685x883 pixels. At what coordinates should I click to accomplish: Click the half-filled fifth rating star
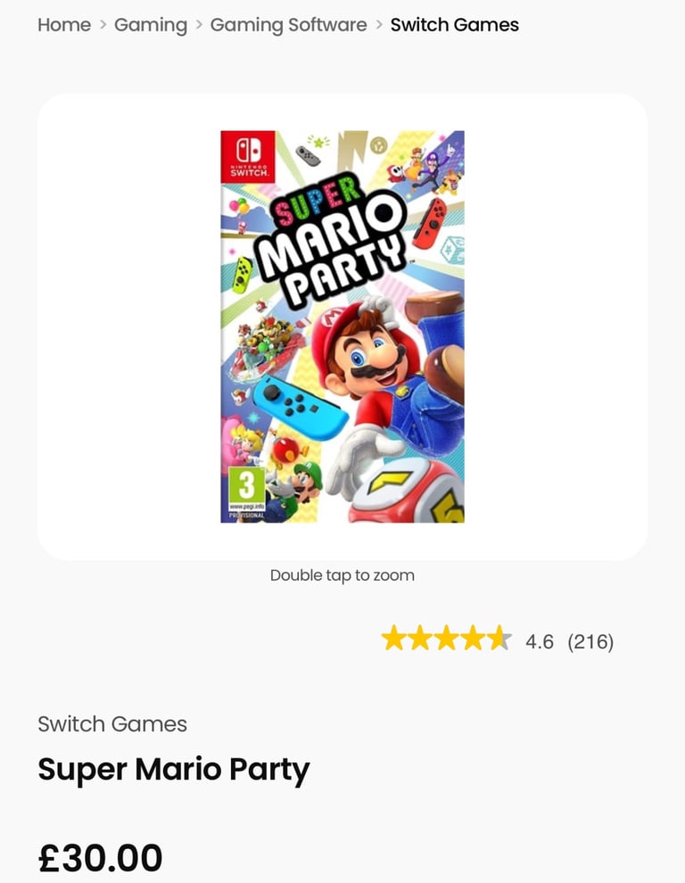pos(499,638)
